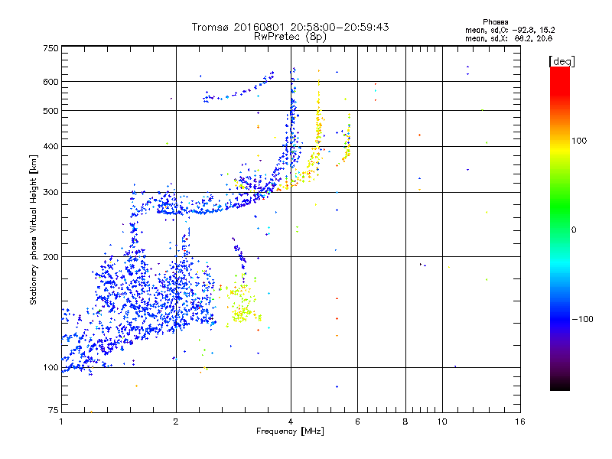Select the 'mean, sd,O: -92.8, 15.2' line
612x459 pixels.
509,30
